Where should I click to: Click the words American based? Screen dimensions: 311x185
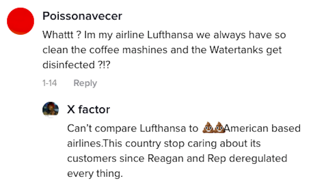(262, 128)
